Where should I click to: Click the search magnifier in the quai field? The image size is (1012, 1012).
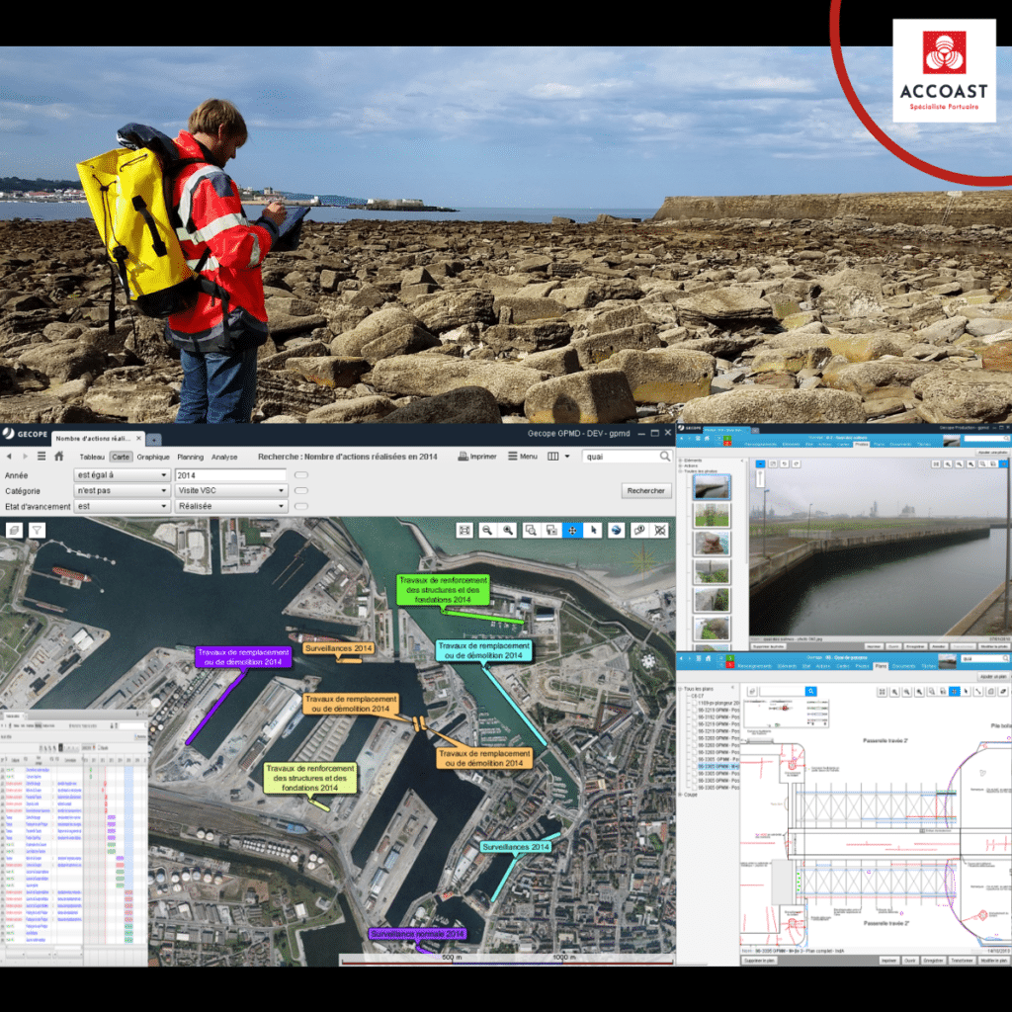665,457
